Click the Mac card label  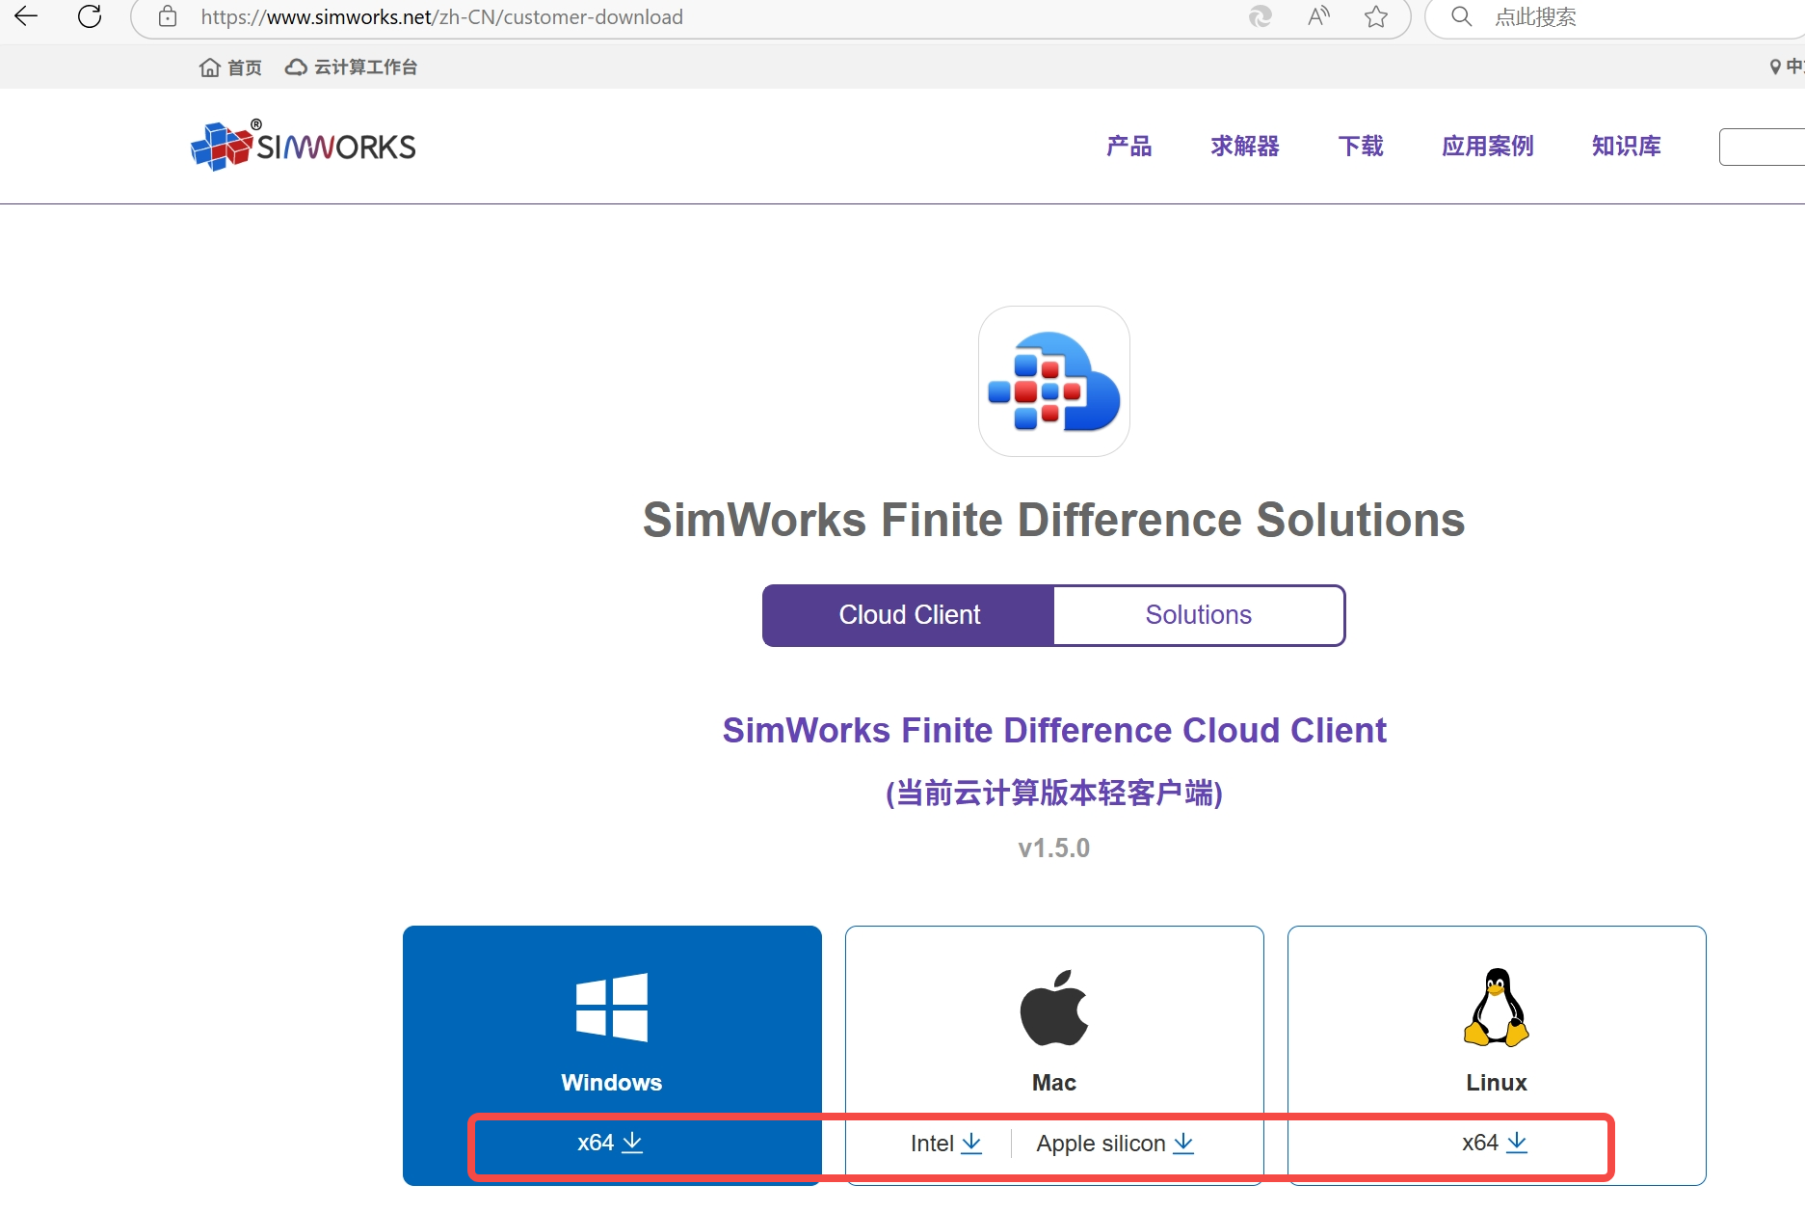click(x=1054, y=1083)
